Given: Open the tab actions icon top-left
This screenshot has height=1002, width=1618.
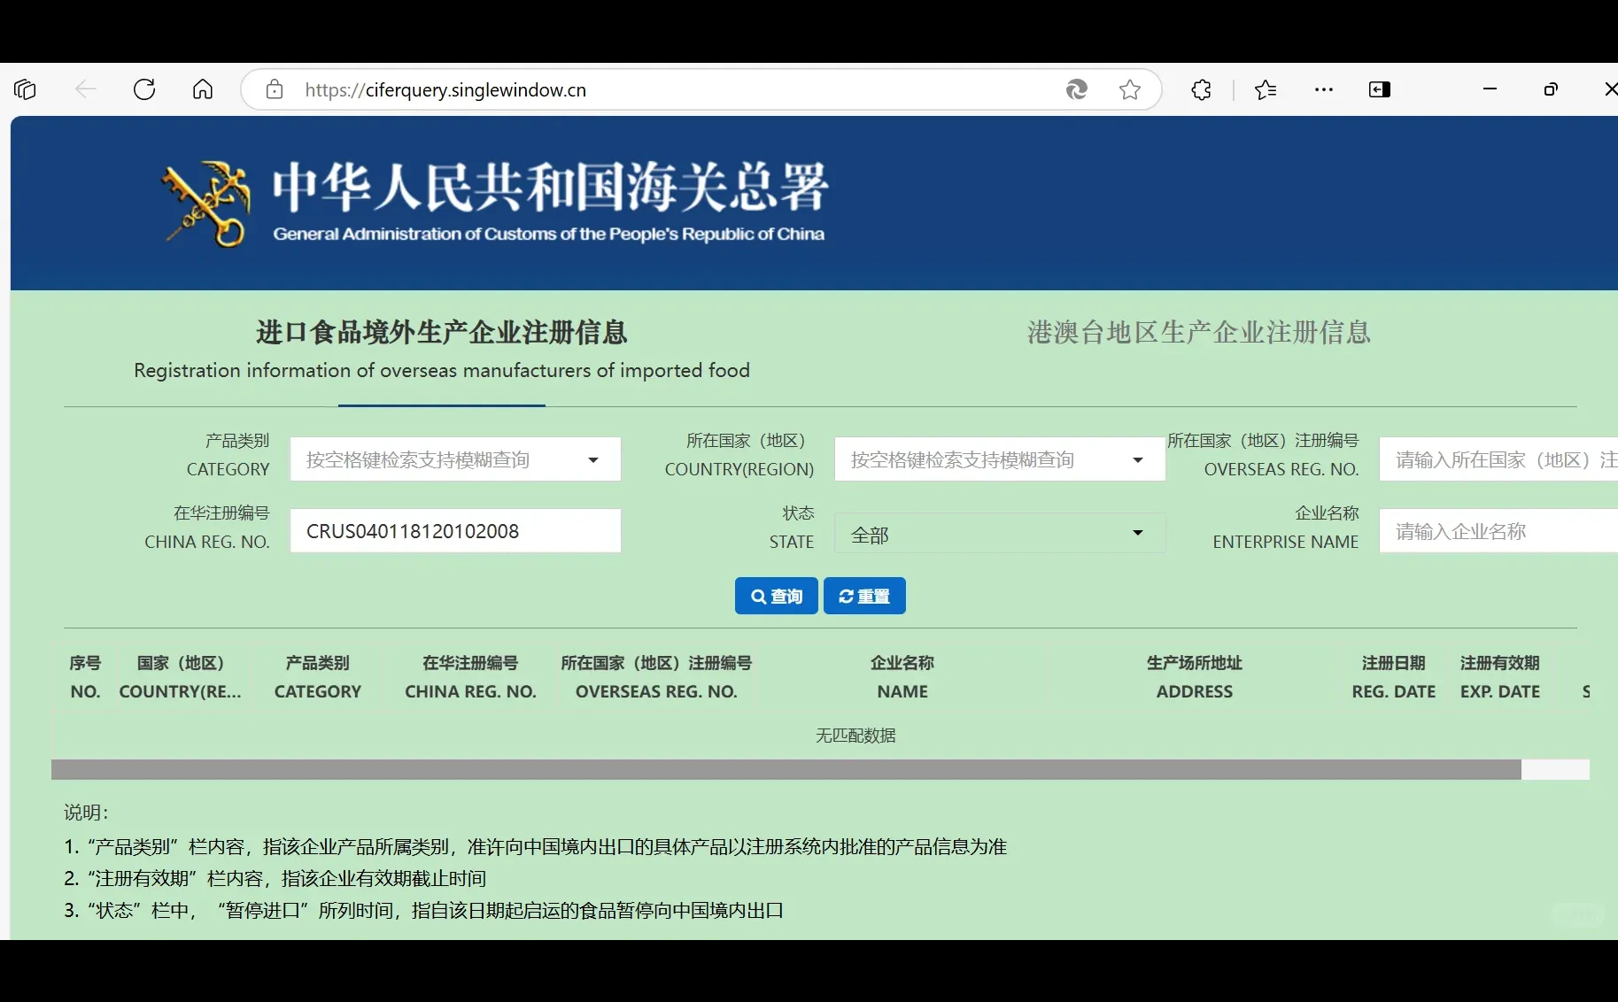Looking at the screenshot, I should [x=24, y=89].
